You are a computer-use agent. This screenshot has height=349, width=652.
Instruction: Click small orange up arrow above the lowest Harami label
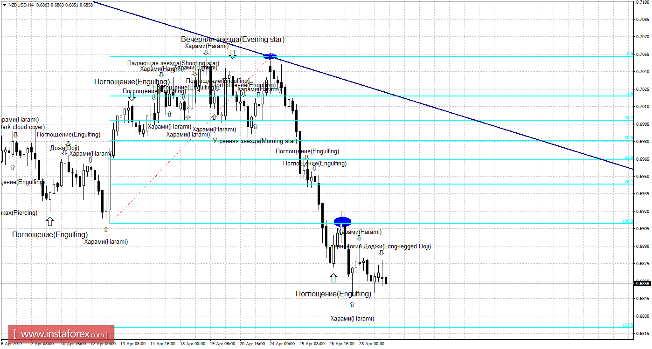tap(352, 304)
